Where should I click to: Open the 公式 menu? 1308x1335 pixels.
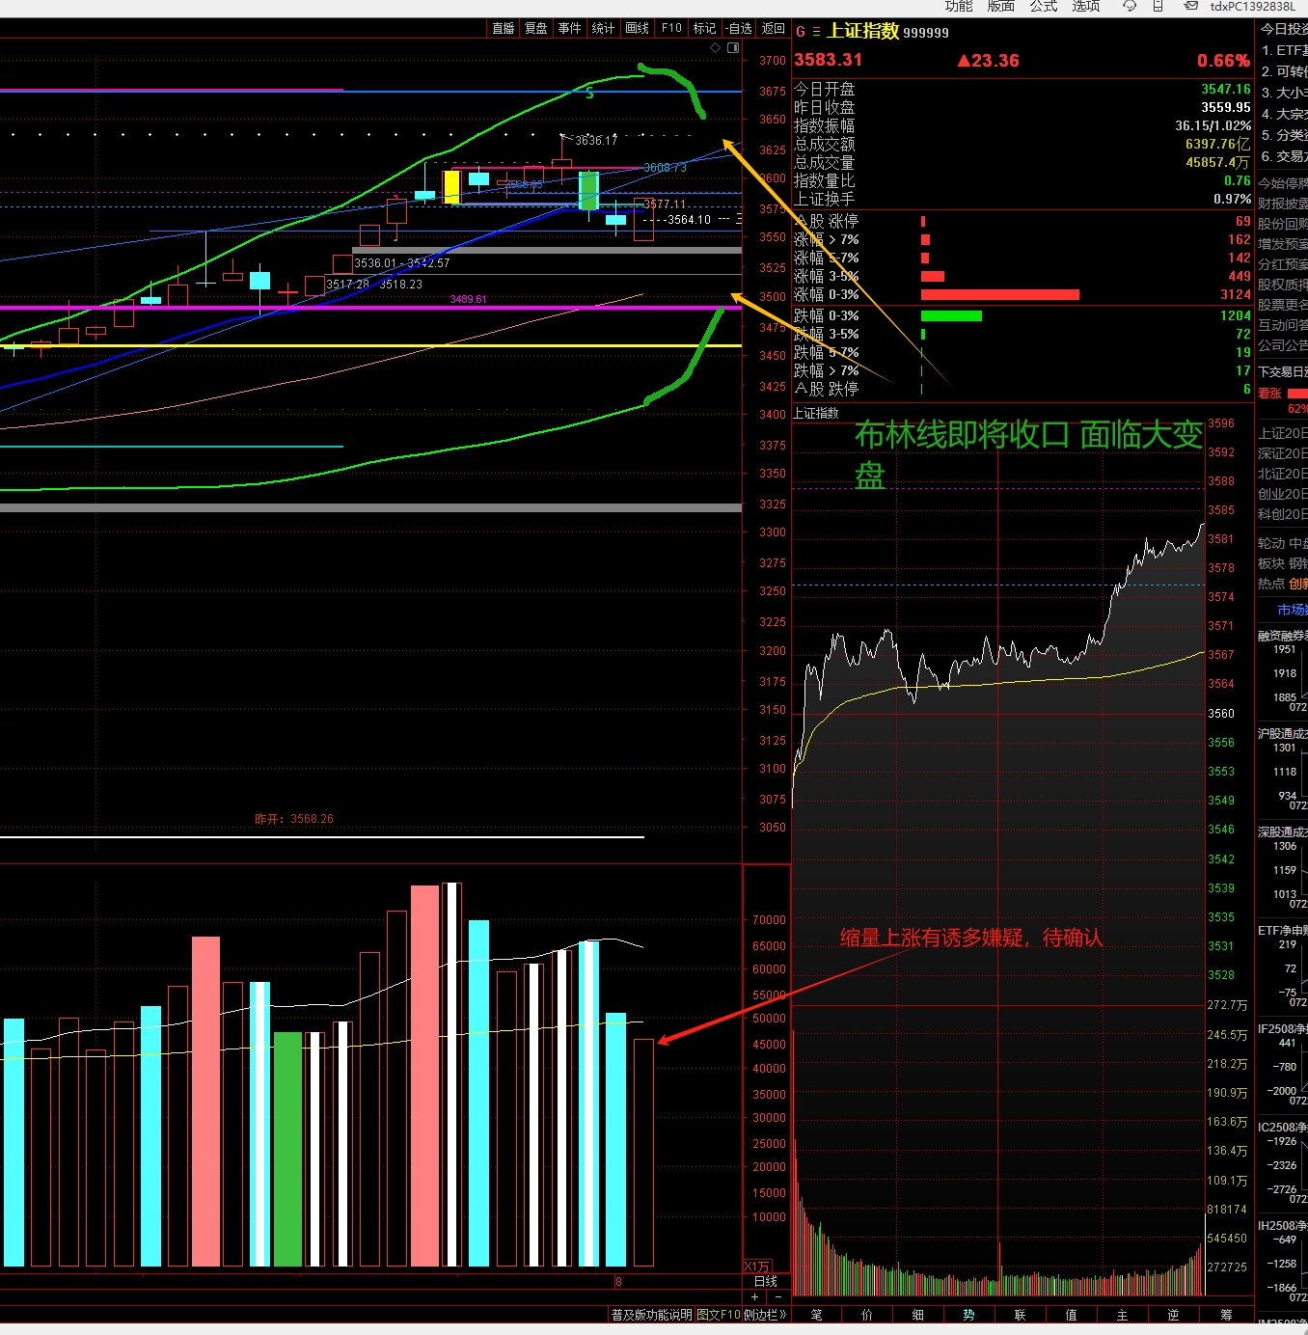[1043, 6]
